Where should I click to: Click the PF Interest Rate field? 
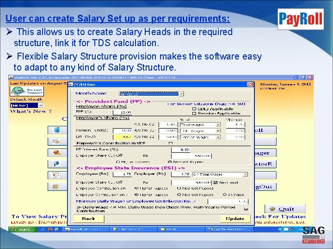[x=180, y=150]
